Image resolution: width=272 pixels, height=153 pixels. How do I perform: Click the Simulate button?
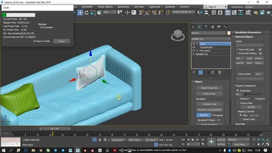(x=204, y=115)
